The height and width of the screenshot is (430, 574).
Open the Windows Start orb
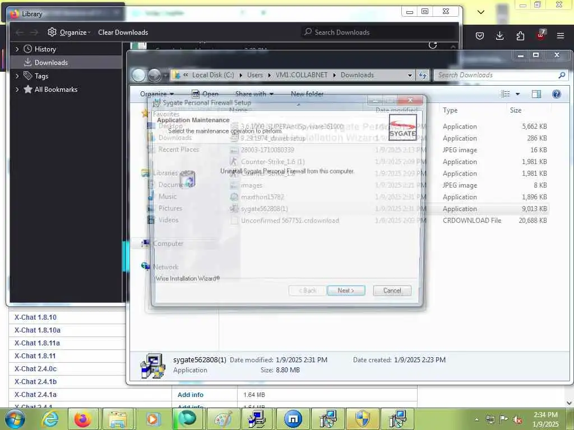[x=15, y=419]
